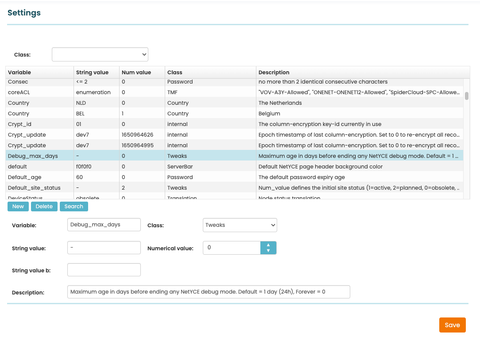The width and height of the screenshot is (480, 344).
Task: Decrease Numerical value with down arrow
Action: (268, 251)
